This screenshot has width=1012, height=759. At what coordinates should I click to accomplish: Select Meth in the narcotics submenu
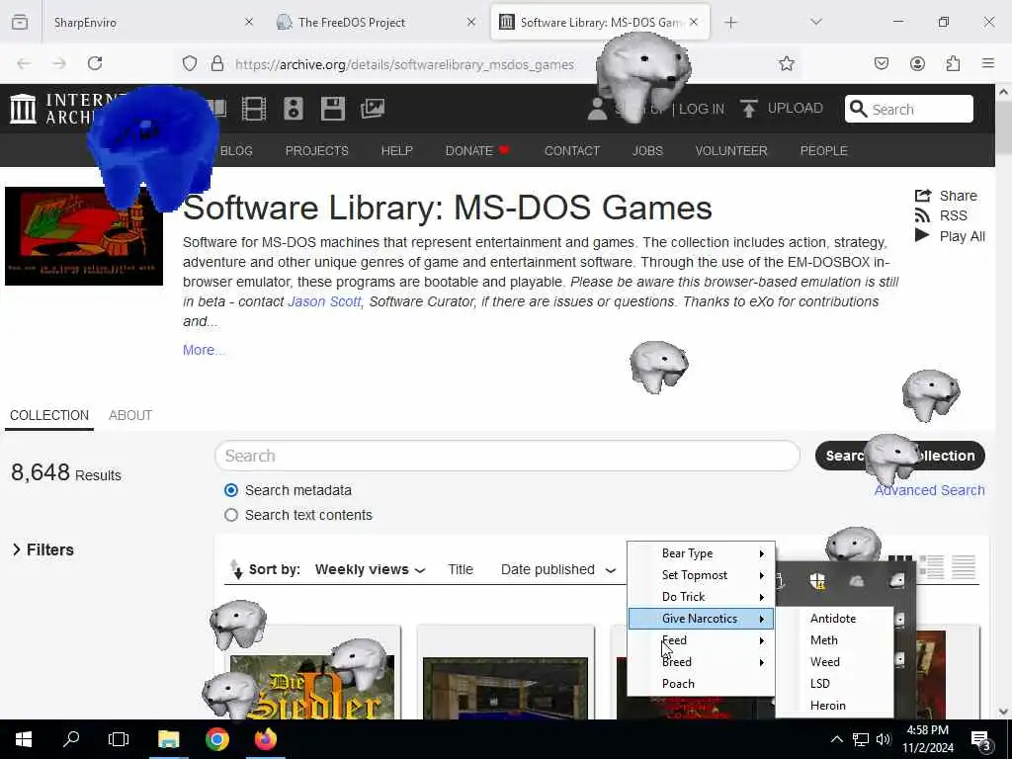point(833,640)
